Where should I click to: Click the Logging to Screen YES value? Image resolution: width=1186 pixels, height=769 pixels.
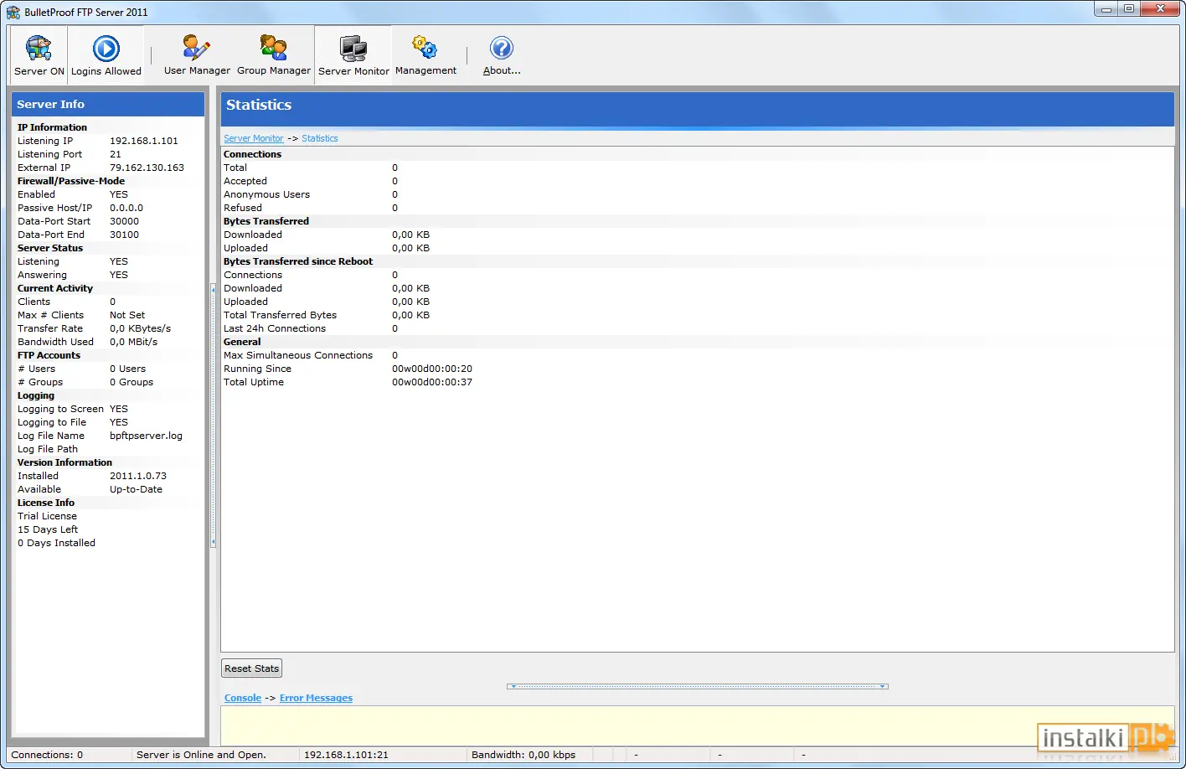[119, 409]
